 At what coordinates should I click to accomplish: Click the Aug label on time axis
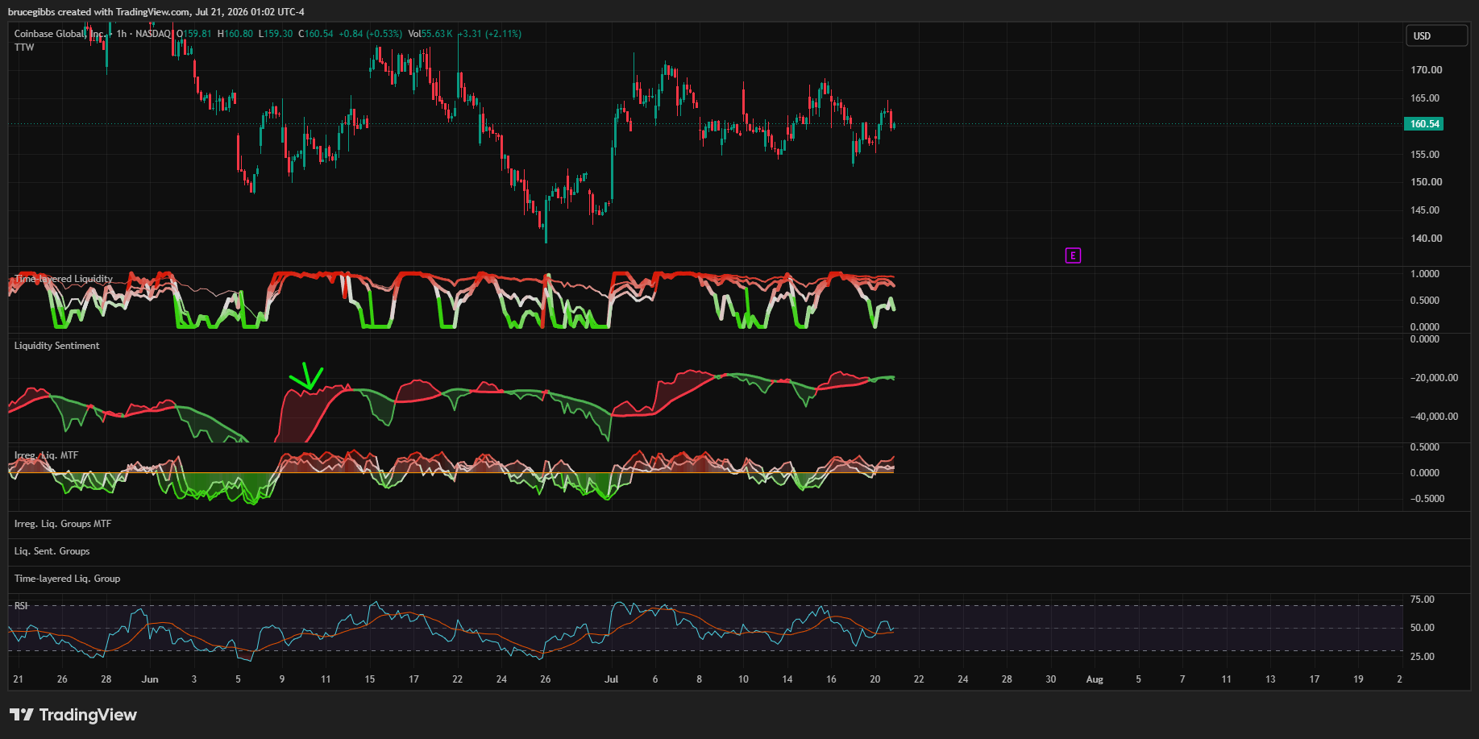1095,679
